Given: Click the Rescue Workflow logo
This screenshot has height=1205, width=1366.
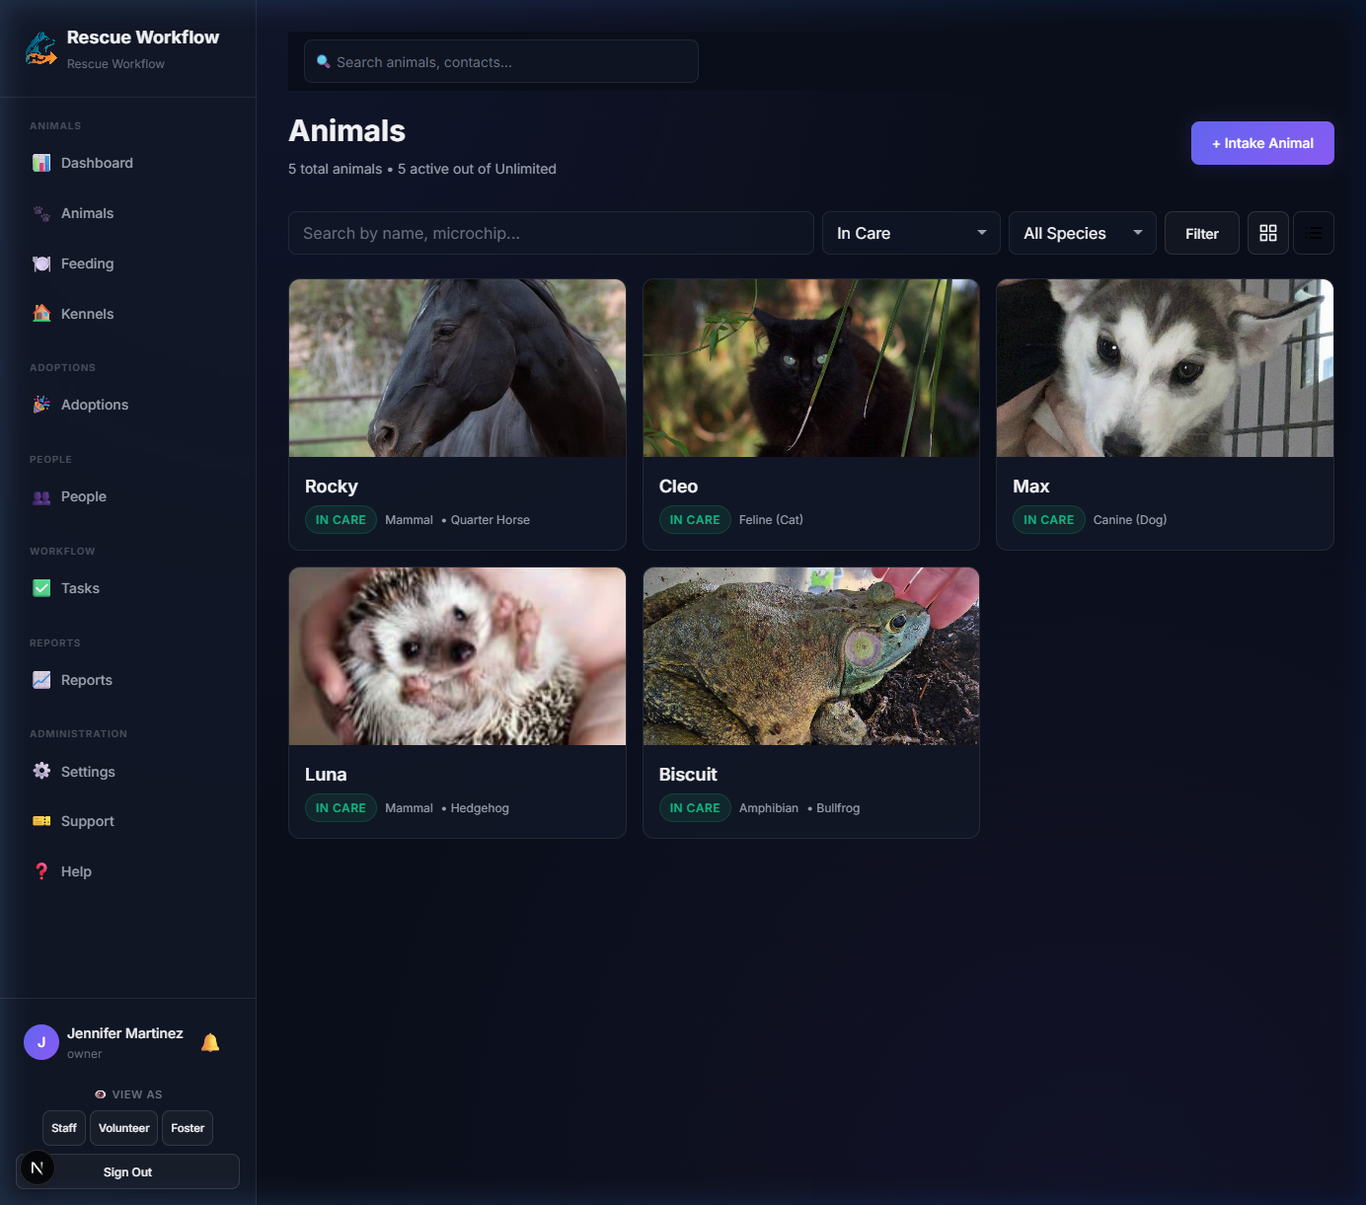Looking at the screenshot, I should 40,49.
